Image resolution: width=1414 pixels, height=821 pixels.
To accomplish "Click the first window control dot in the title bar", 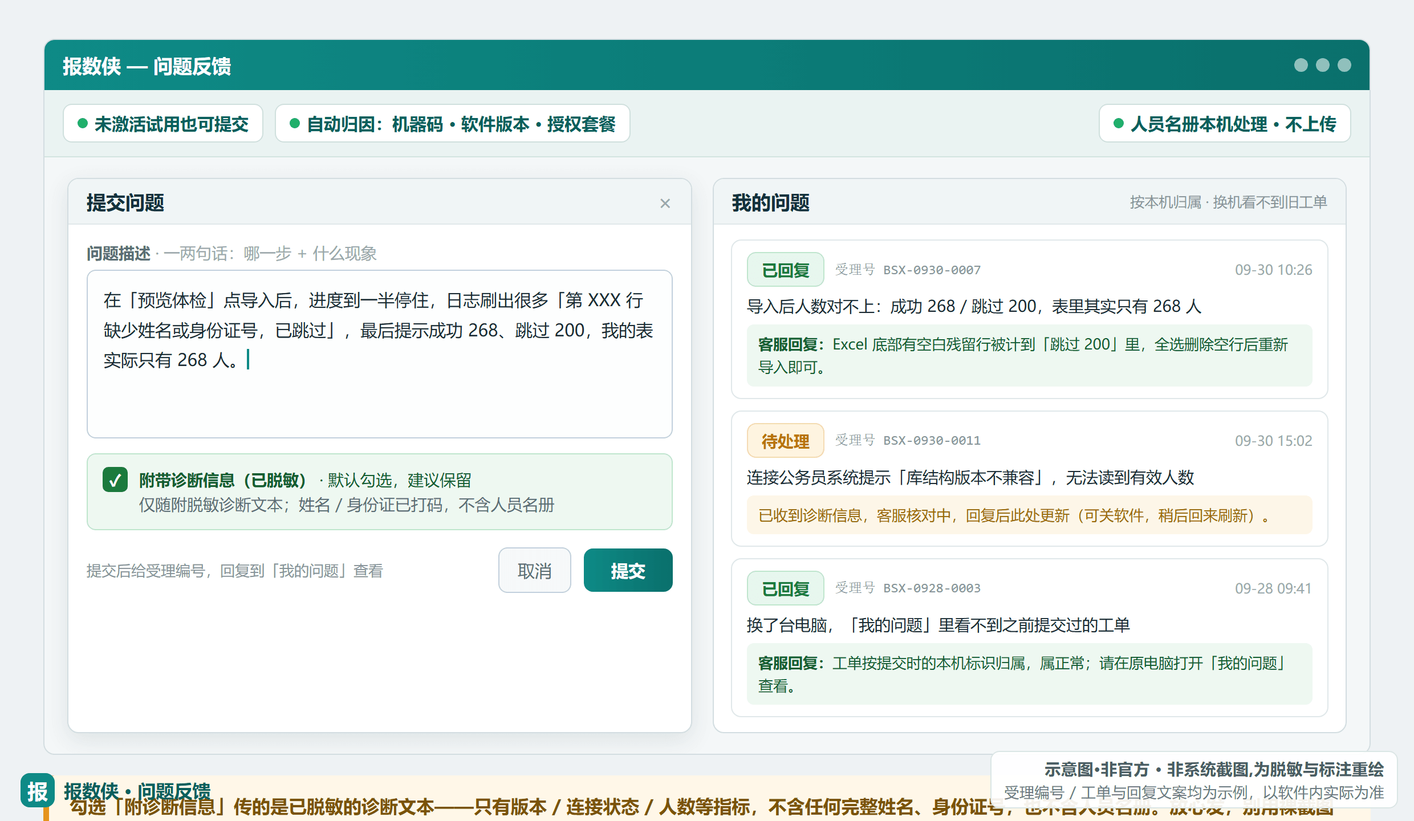I will tap(1301, 65).
